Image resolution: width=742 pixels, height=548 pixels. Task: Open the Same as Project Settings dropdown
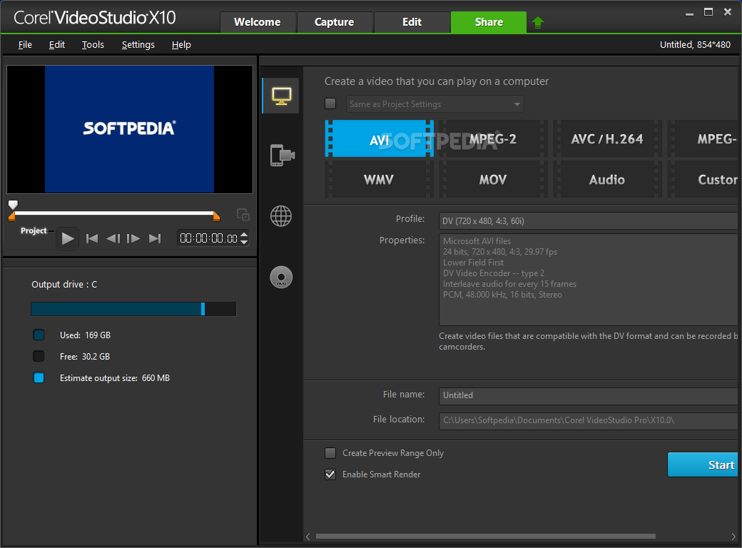coord(435,104)
